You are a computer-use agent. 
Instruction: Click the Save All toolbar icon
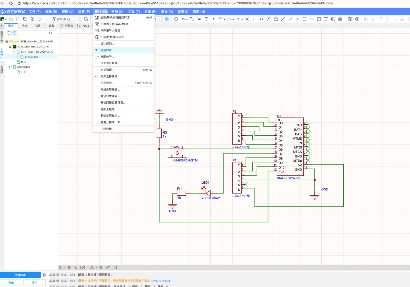[x=25, y=19]
